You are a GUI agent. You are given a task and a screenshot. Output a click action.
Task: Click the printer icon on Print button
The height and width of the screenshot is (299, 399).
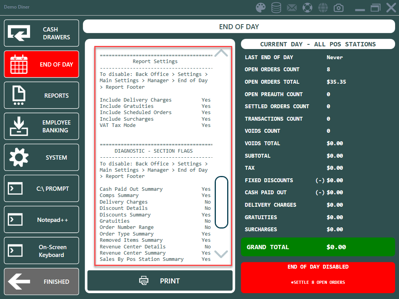click(144, 281)
